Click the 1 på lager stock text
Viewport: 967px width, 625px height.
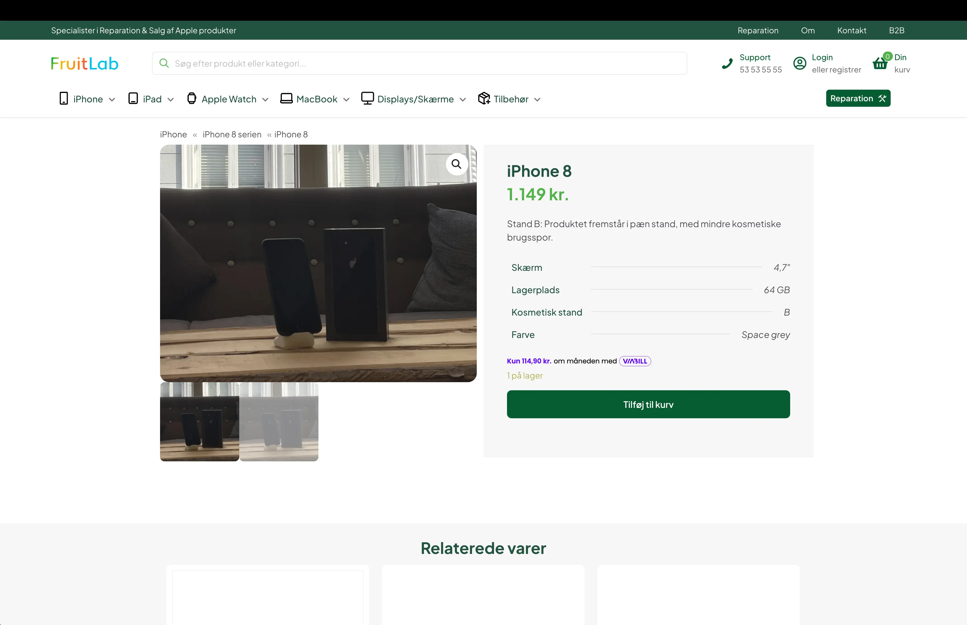point(525,376)
